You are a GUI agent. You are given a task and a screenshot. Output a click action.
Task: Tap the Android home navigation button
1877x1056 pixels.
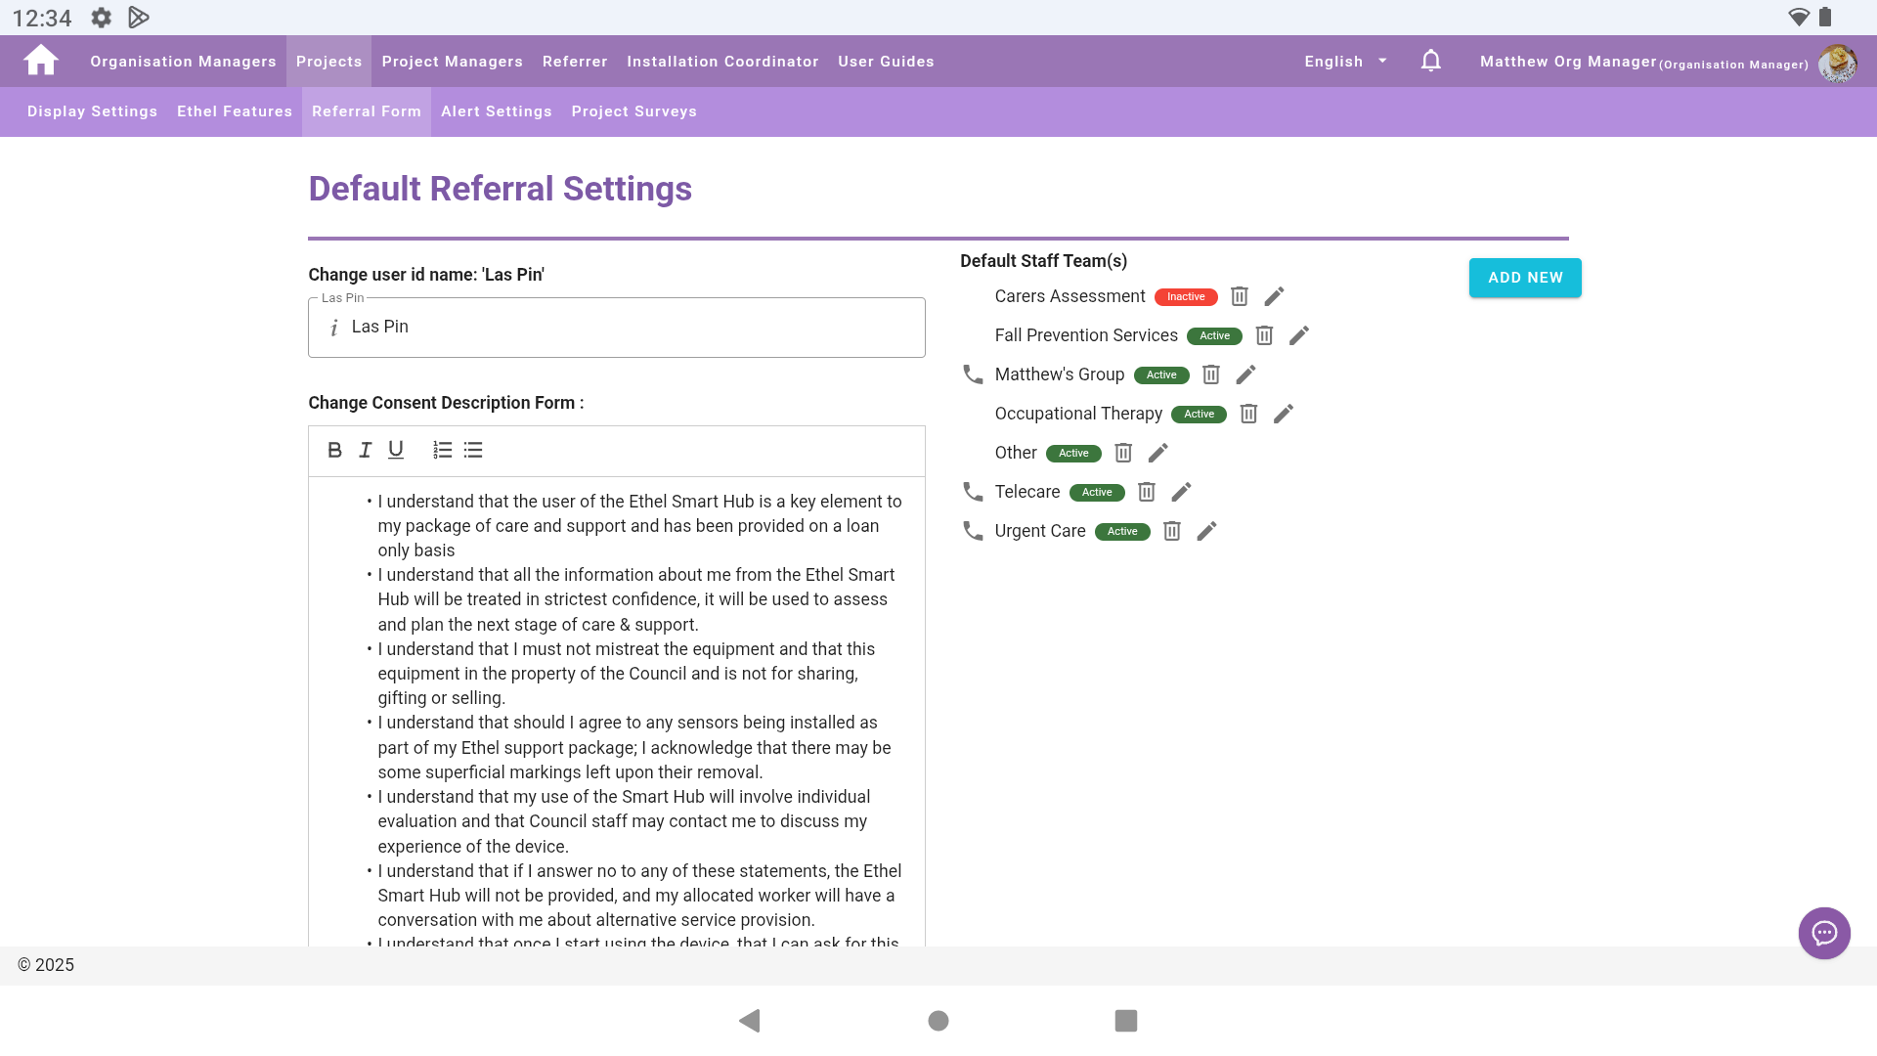coord(938,1021)
